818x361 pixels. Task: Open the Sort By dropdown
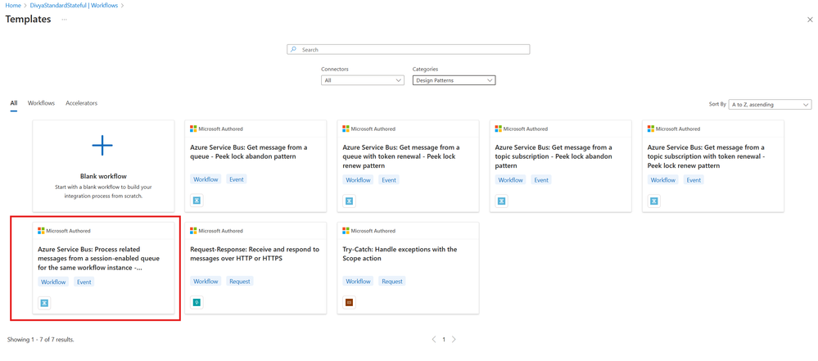pos(770,105)
